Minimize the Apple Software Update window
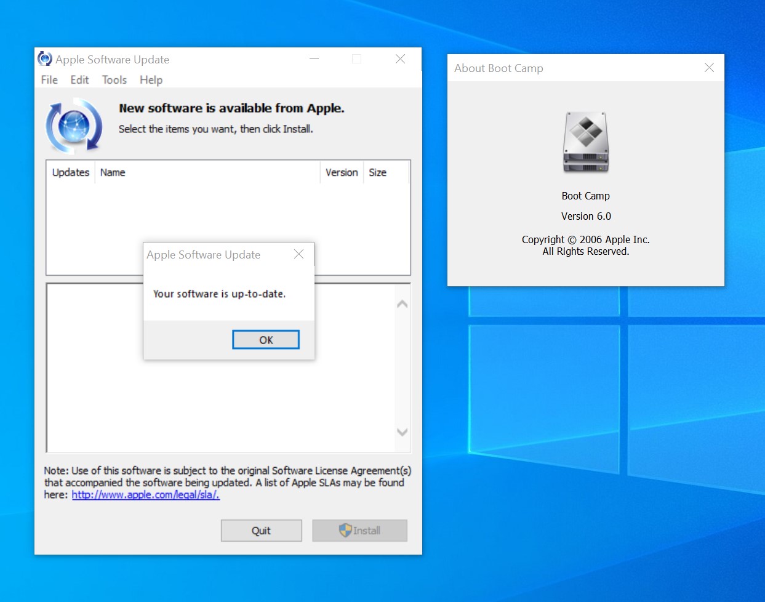This screenshot has height=602, width=765. click(314, 59)
